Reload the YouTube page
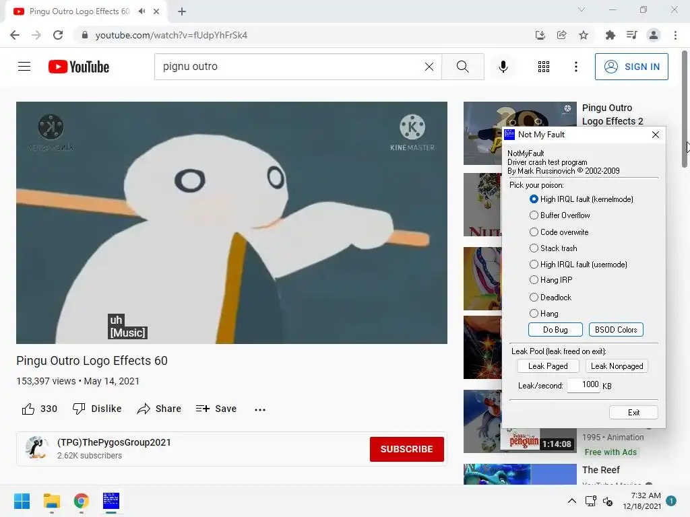This screenshot has height=517, width=690. pos(58,35)
